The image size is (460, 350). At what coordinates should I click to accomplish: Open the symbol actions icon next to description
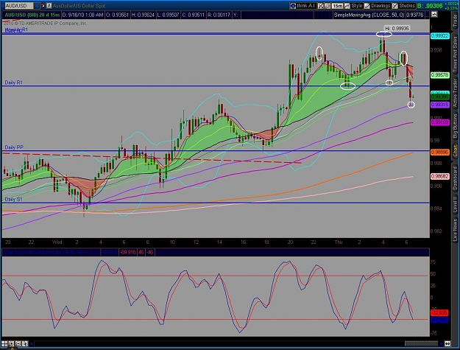pos(49,6)
